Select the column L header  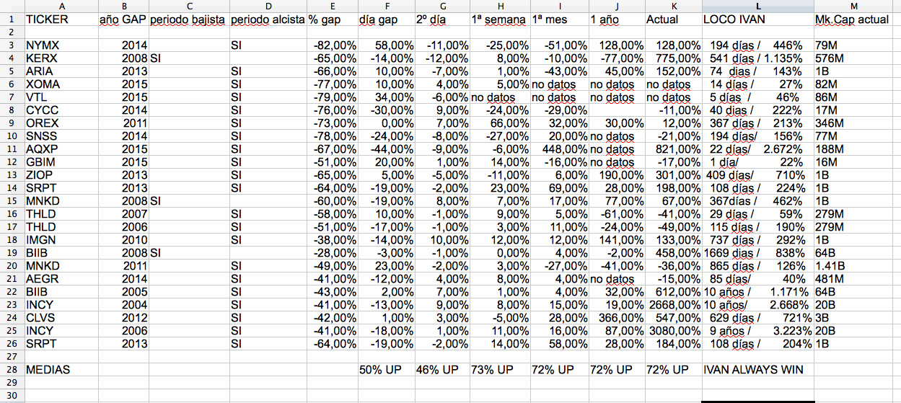757,6
